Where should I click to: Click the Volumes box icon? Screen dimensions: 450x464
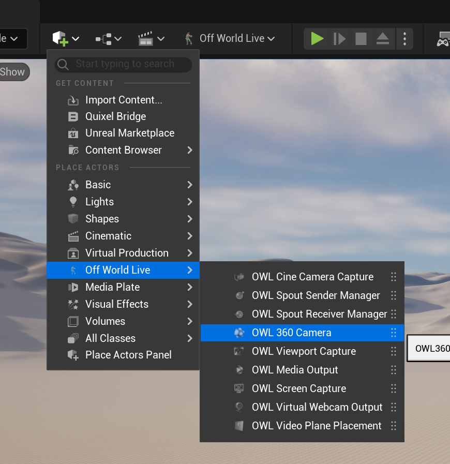pyautogui.click(x=73, y=322)
